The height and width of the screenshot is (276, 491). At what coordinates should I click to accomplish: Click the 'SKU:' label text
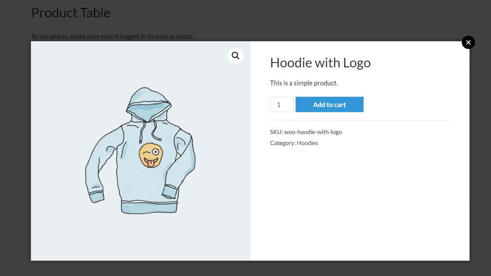click(x=276, y=132)
